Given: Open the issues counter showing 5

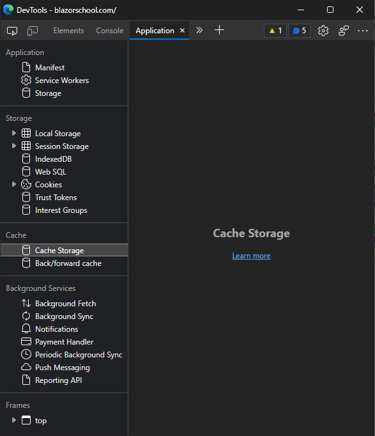Looking at the screenshot, I should [299, 31].
